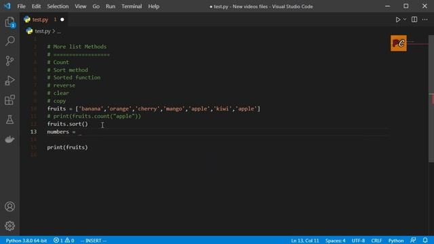Open the Go menu
The height and width of the screenshot is (244, 434).
(96, 6)
